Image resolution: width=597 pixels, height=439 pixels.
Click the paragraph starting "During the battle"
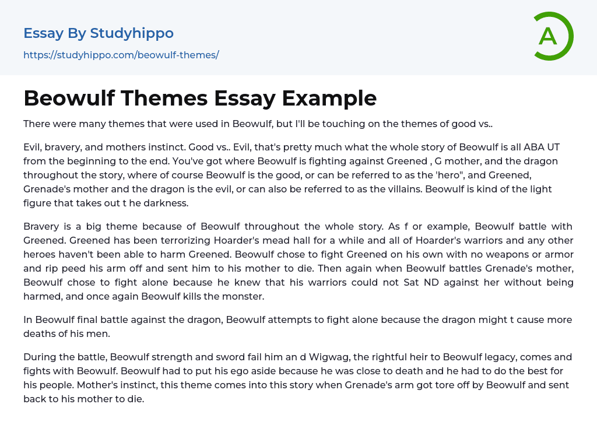[297, 378]
